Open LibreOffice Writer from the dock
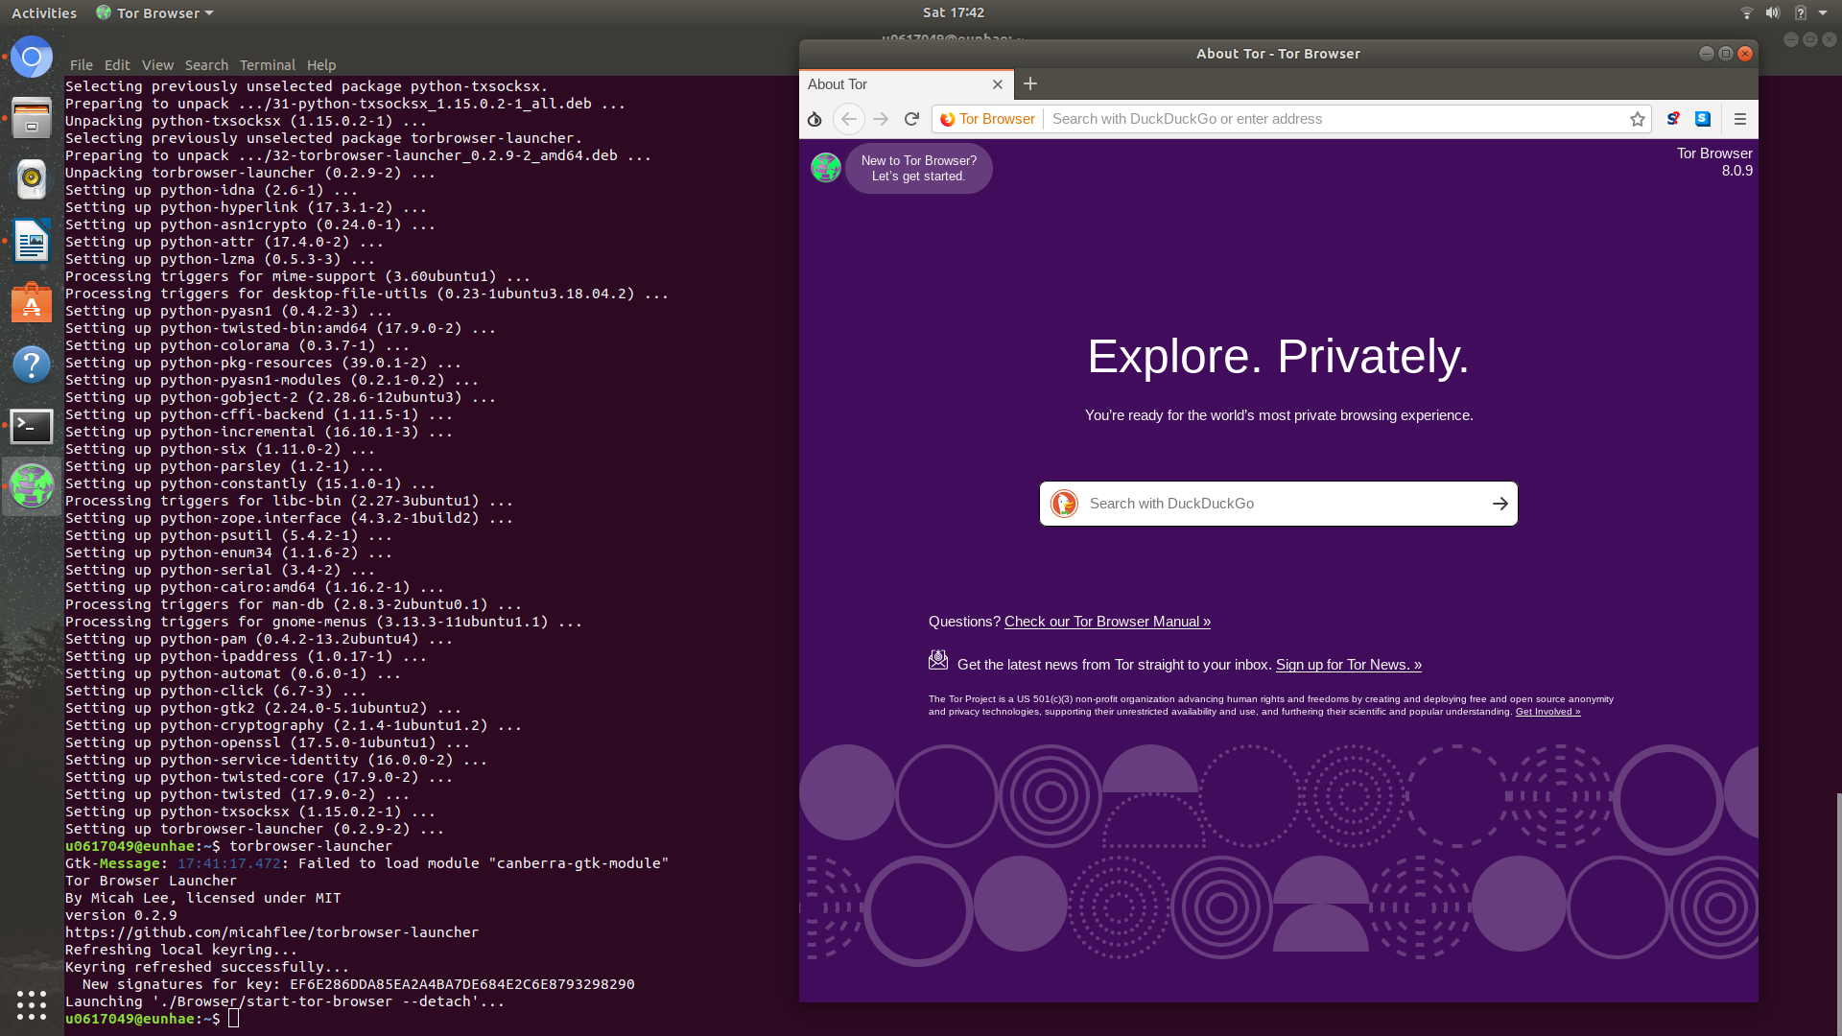Viewport: 1842px width, 1036px height. (x=32, y=241)
